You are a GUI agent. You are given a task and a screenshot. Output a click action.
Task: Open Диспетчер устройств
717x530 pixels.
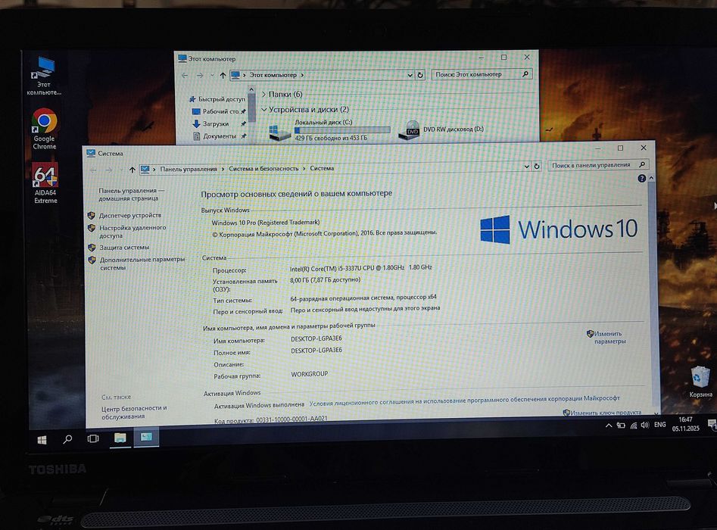[x=130, y=215]
